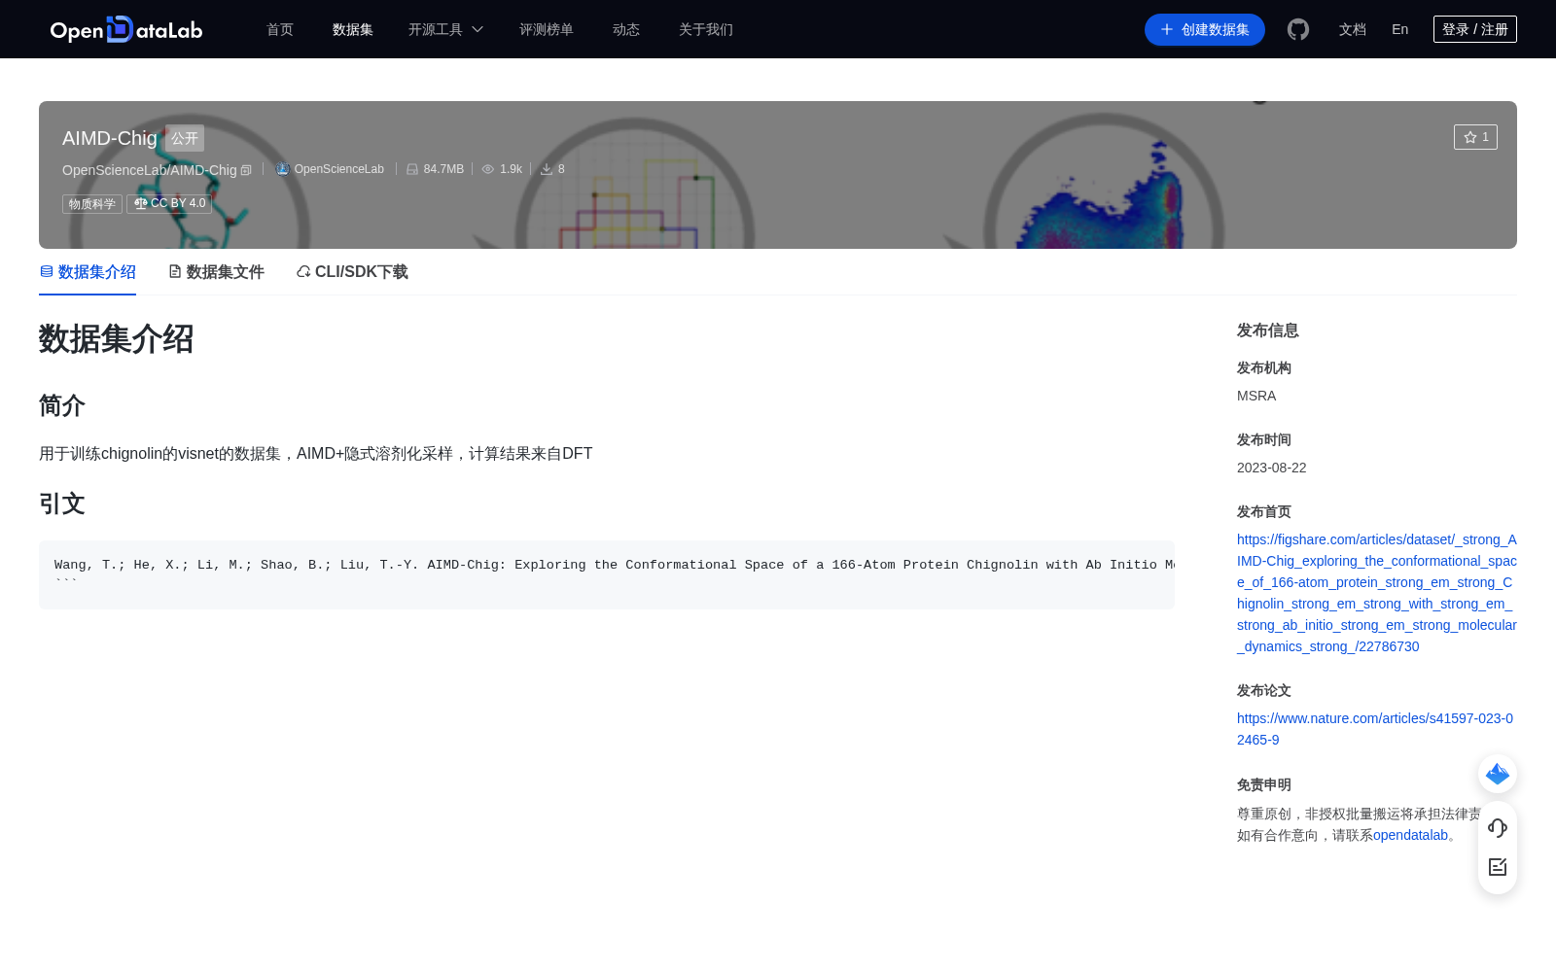This screenshot has width=1556, height=972.
Task: Click the 创建数据集 button
Action: tap(1205, 29)
